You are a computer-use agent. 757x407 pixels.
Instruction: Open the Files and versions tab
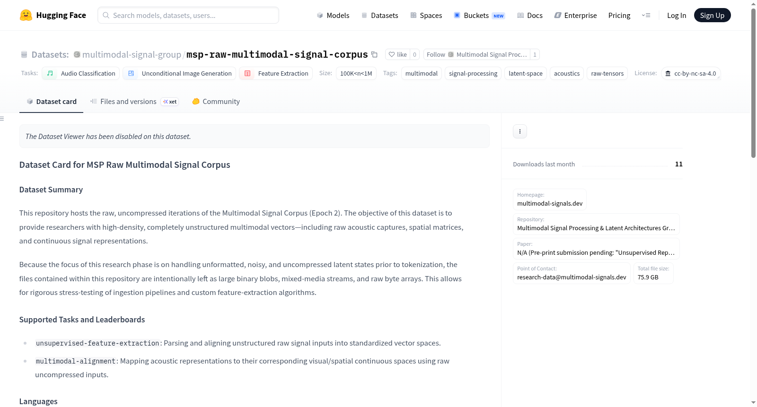point(134,102)
